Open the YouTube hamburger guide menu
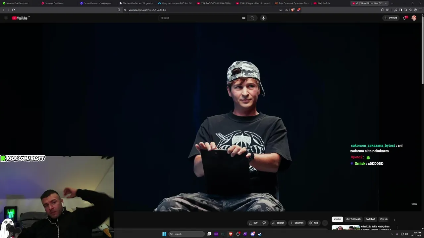This screenshot has height=238, width=424. point(6,18)
